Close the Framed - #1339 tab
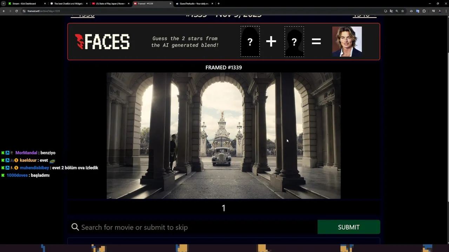The image size is (449, 252). click(x=170, y=3)
